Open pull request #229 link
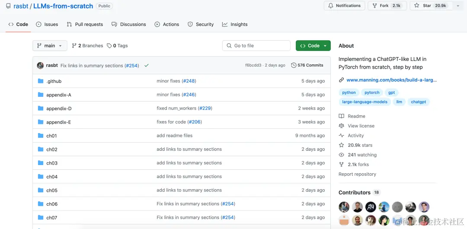Viewport: 467px width, 229px height. pyautogui.click(x=205, y=108)
